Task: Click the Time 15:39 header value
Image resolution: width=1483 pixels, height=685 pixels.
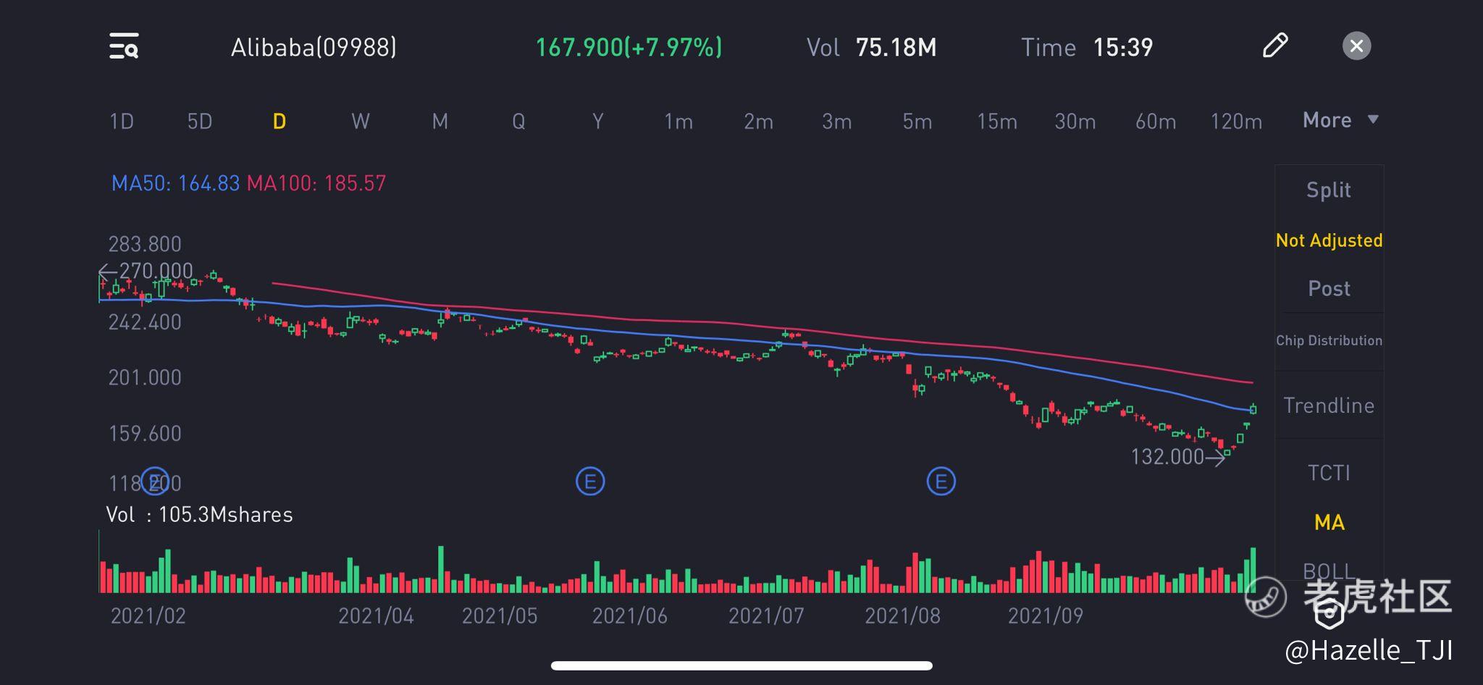Action: (x=1087, y=47)
